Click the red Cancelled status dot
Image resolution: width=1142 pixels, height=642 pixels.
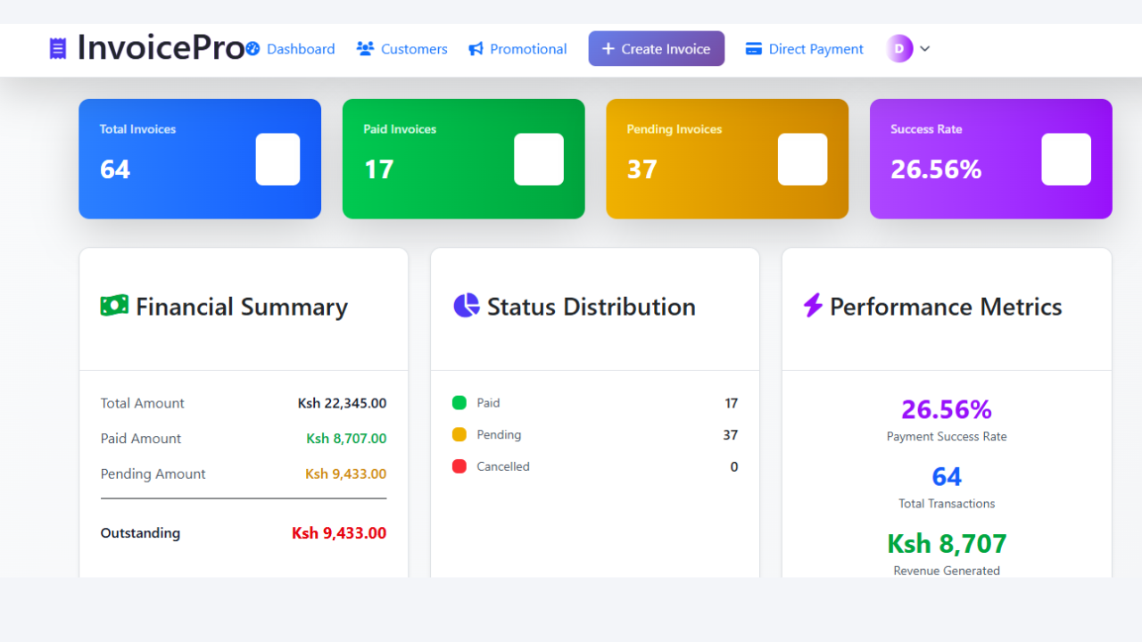pos(459,466)
